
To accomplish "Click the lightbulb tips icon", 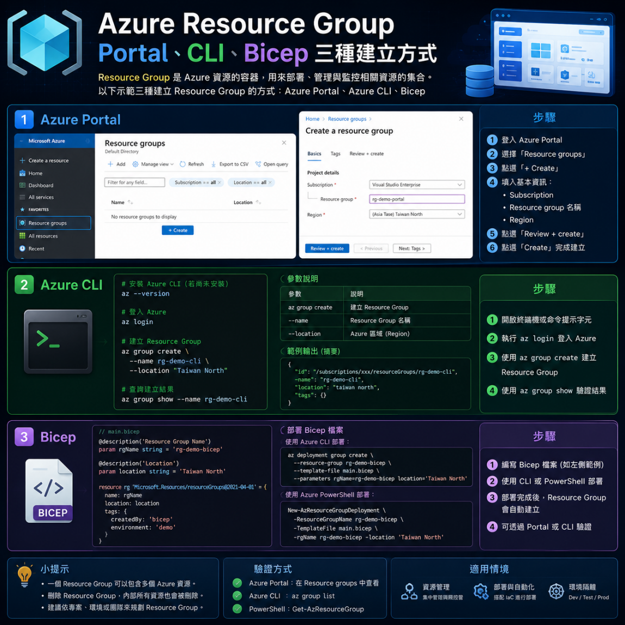I will coord(24,575).
